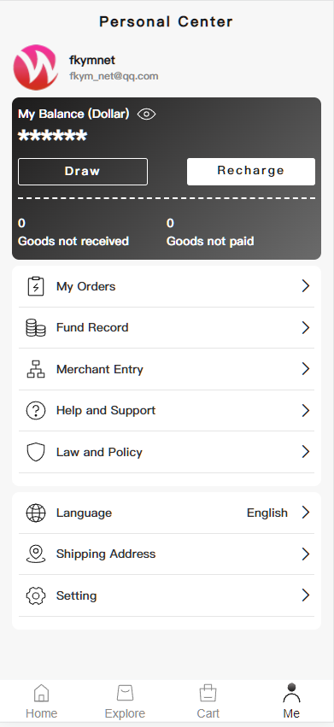
Task: Click the Language globe icon
Action: (x=36, y=513)
